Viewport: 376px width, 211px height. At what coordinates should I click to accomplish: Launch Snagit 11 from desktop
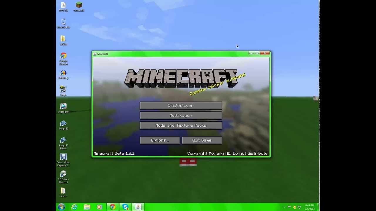pyautogui.click(x=63, y=125)
